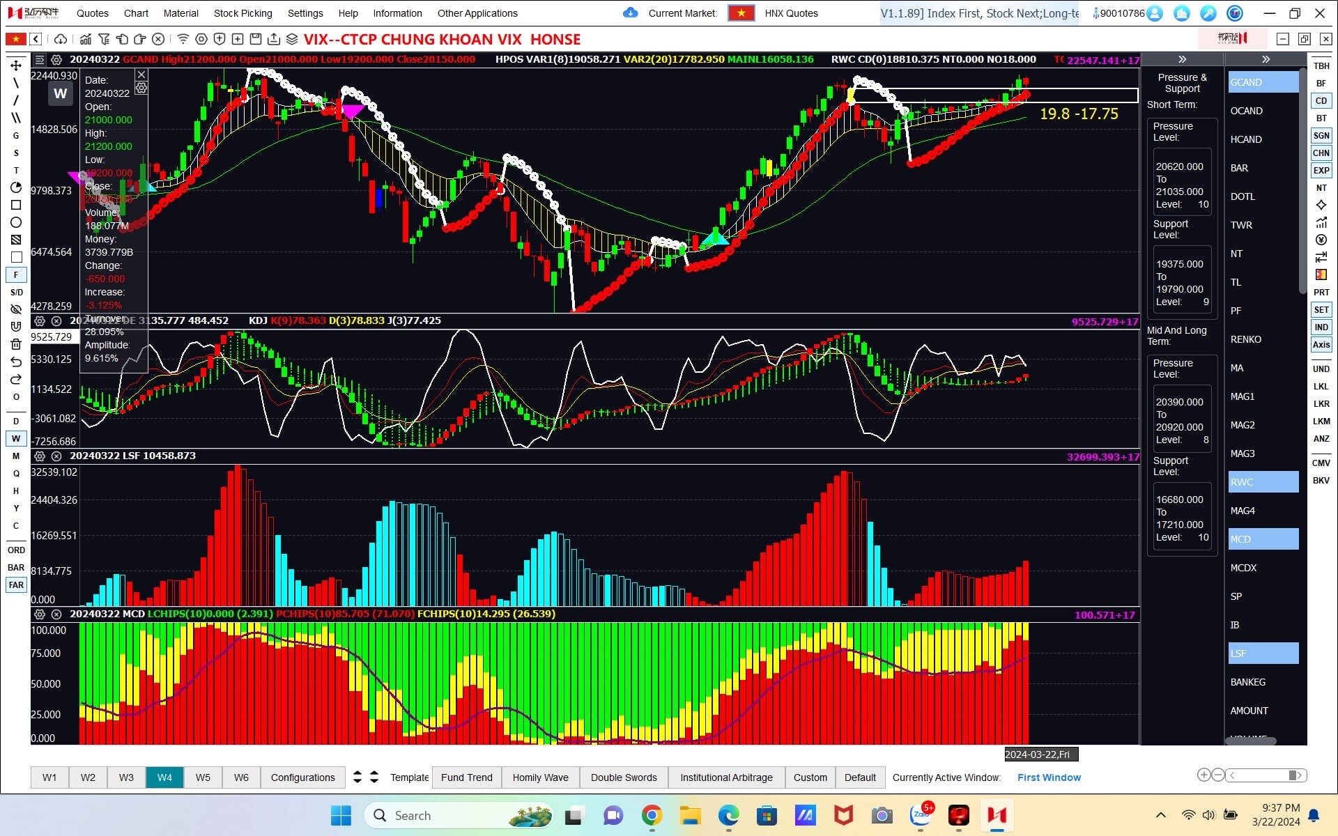Hide drawings with the crossed-eye icon

click(x=16, y=309)
